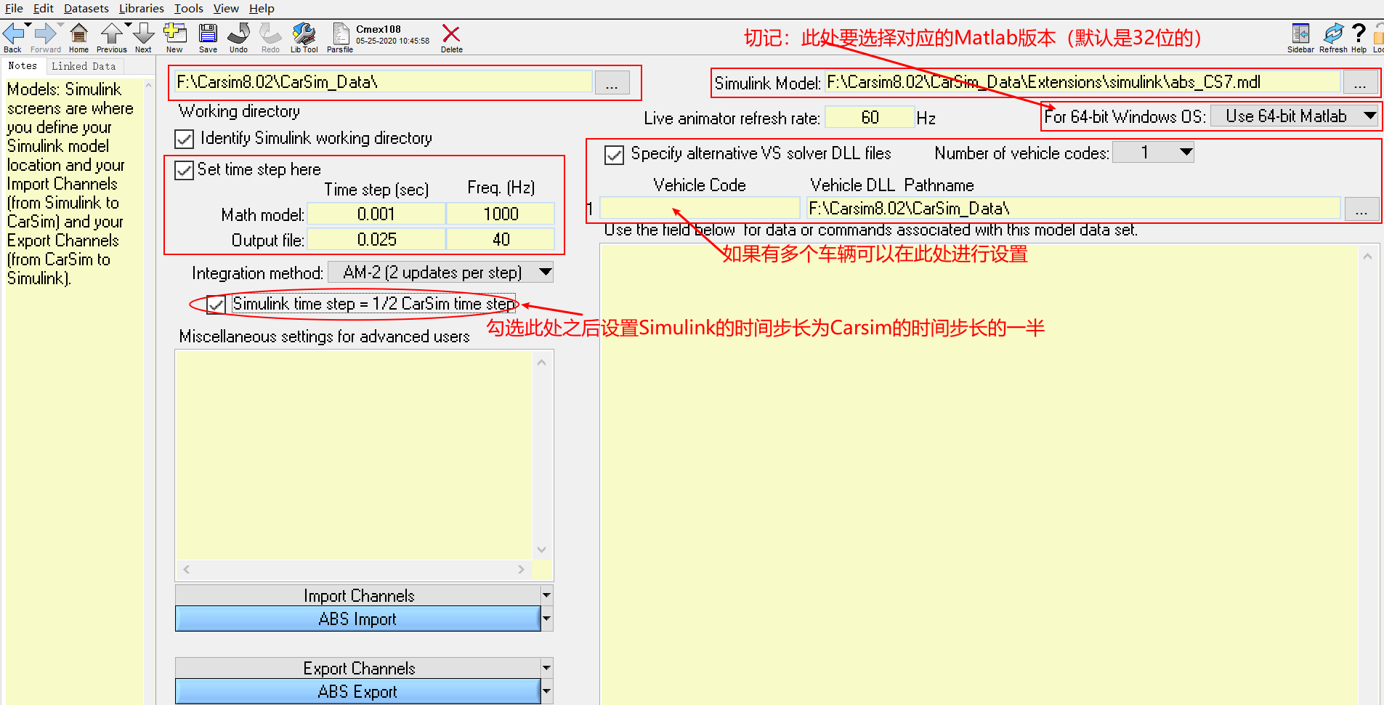
Task: Delete the dataset with the red X
Action: tap(451, 33)
